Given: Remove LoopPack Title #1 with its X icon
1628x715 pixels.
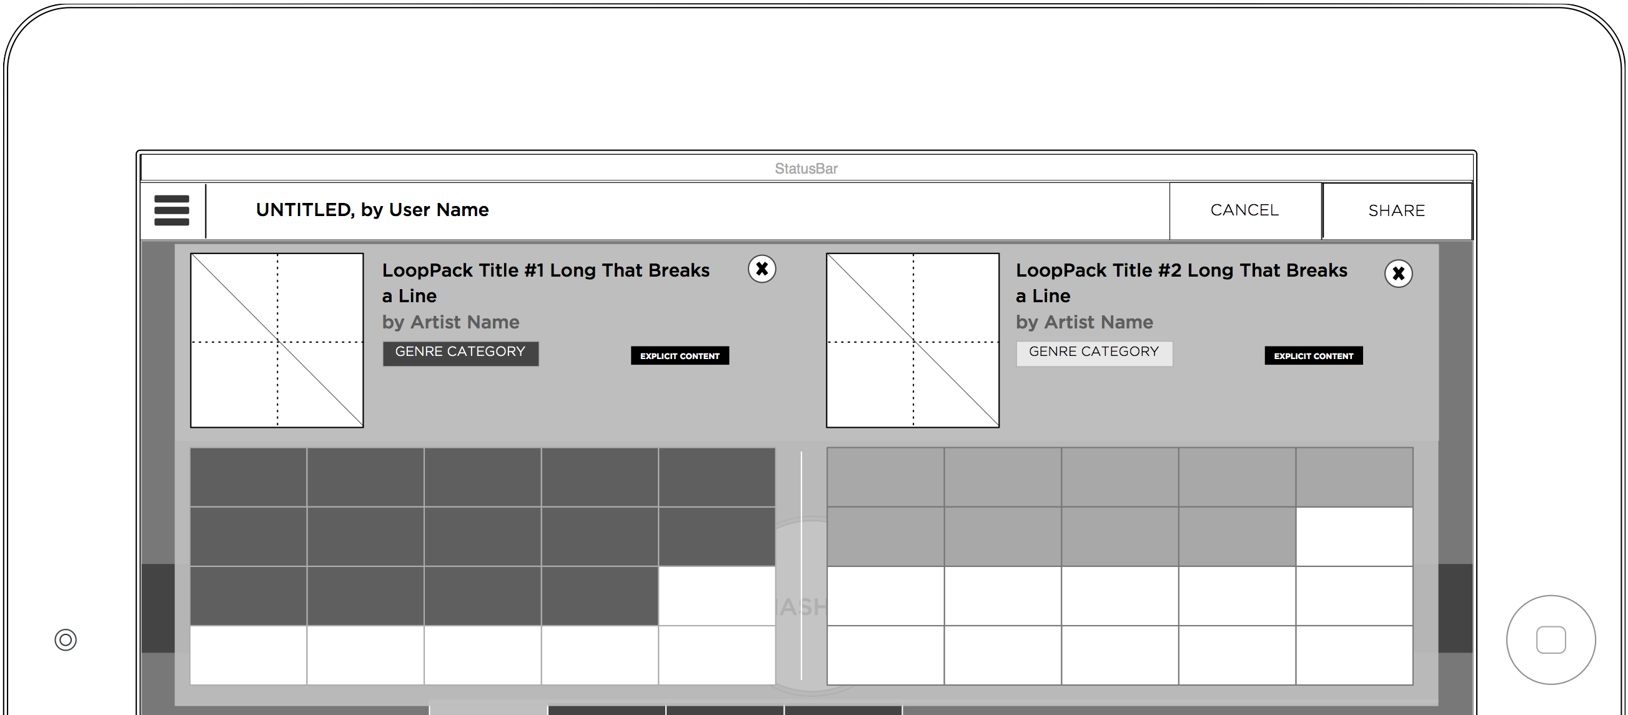Looking at the screenshot, I should coord(762,269).
